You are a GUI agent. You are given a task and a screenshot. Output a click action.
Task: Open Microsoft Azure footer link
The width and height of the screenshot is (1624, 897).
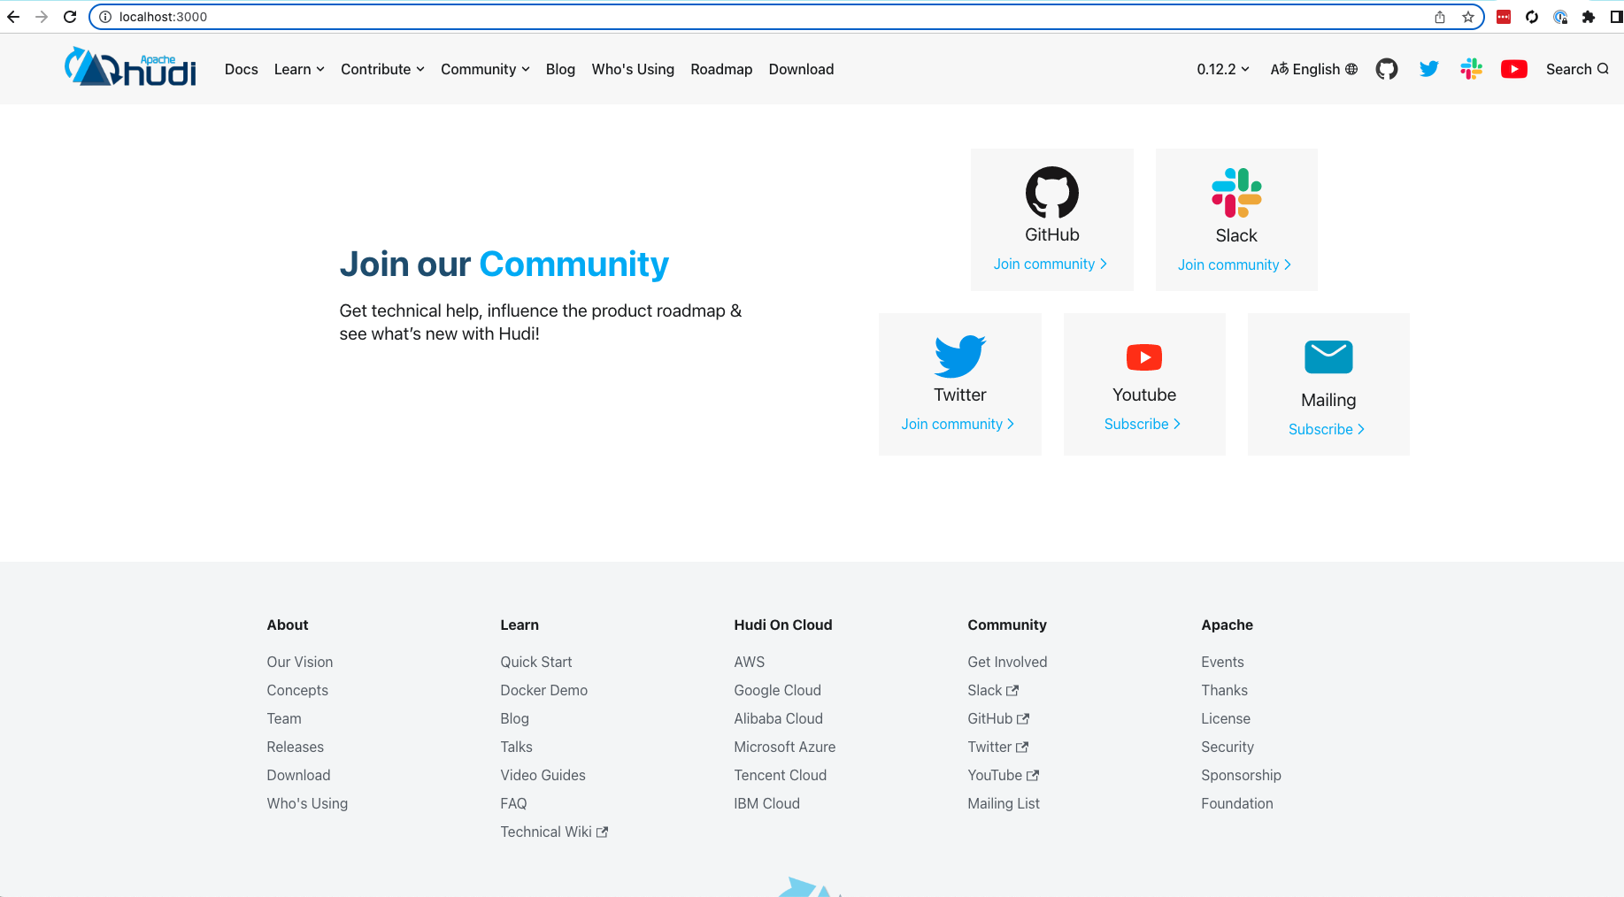tap(785, 747)
